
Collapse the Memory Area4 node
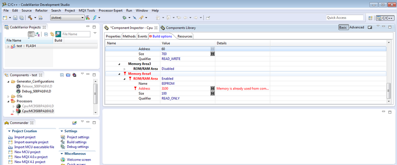click(119, 74)
